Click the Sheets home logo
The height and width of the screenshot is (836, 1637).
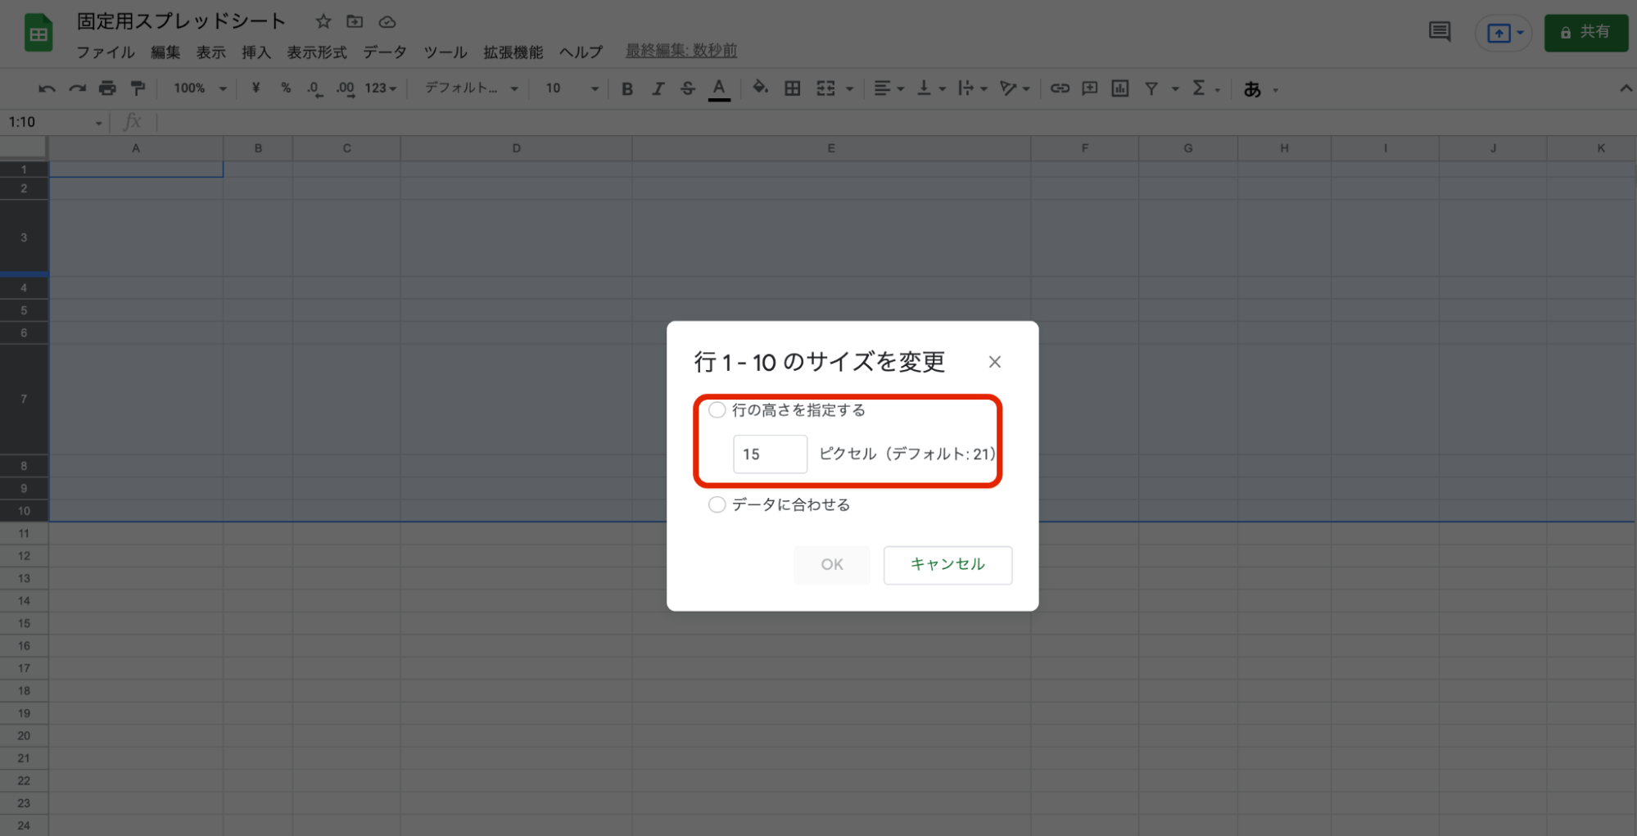coord(38,34)
